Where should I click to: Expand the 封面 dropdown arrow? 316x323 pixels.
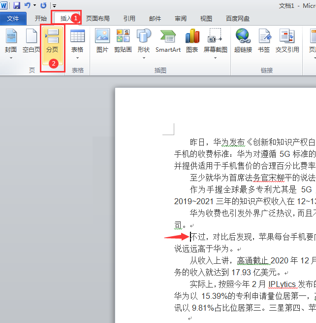click(11, 58)
